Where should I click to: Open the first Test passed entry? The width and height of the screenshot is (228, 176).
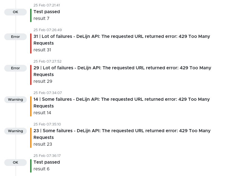tap(47, 12)
